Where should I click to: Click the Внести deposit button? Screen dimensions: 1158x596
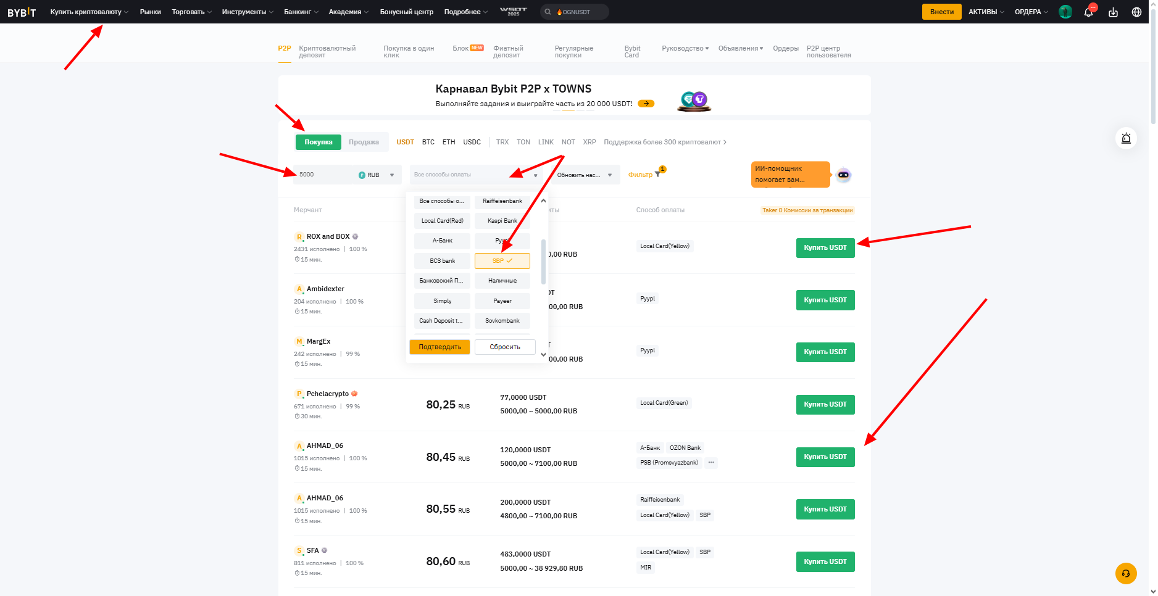coord(942,12)
